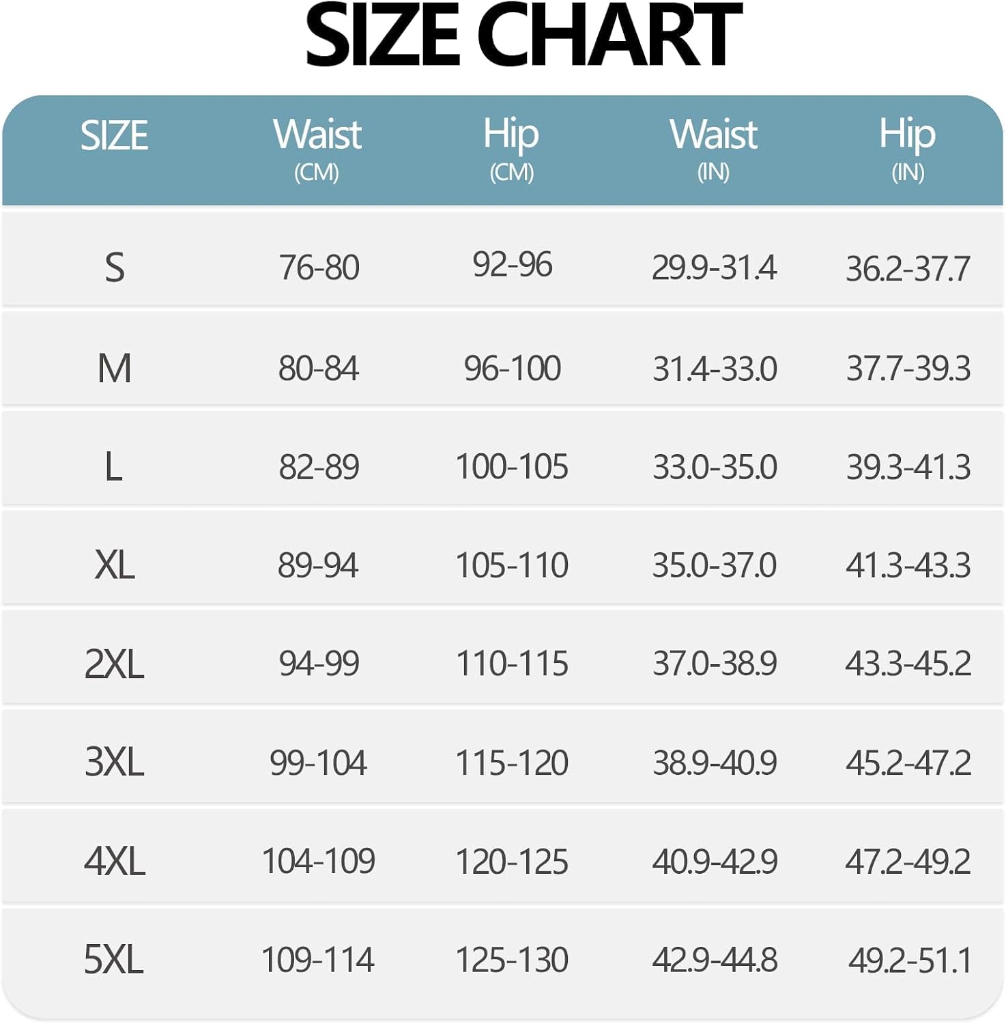The image size is (1006, 1024).
Task: Select the 96-100 hip value
Action: click(x=513, y=369)
